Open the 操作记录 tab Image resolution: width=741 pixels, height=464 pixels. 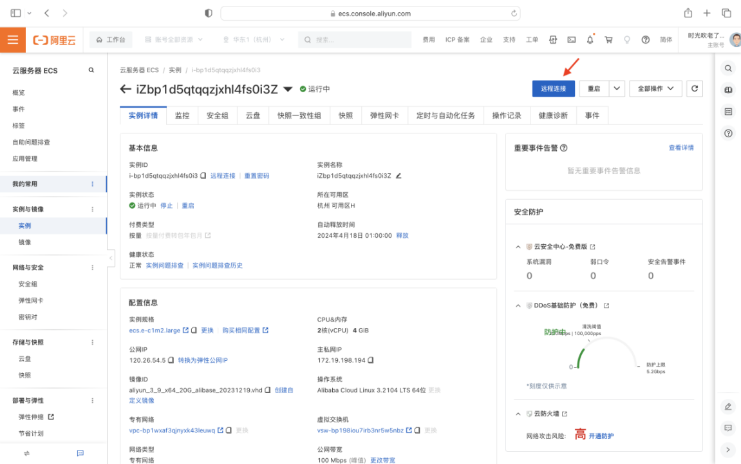click(507, 115)
